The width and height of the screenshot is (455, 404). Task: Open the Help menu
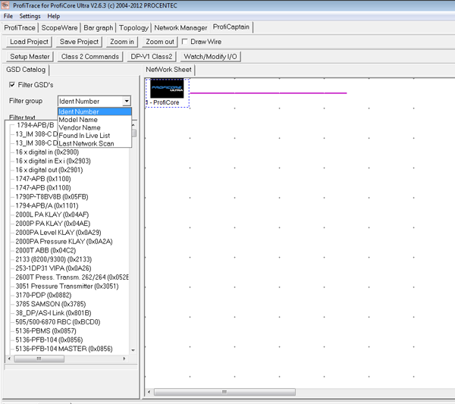54,16
